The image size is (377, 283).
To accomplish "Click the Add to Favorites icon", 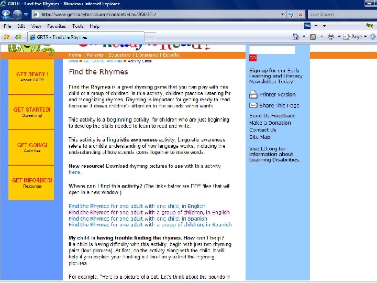I will click(18, 37).
